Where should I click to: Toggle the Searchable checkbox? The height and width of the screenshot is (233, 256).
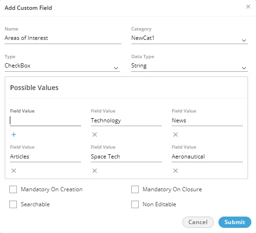(x=13, y=204)
